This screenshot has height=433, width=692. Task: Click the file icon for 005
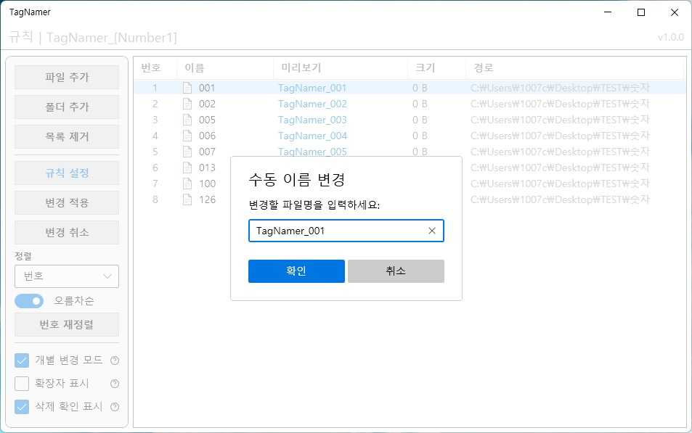[187, 120]
